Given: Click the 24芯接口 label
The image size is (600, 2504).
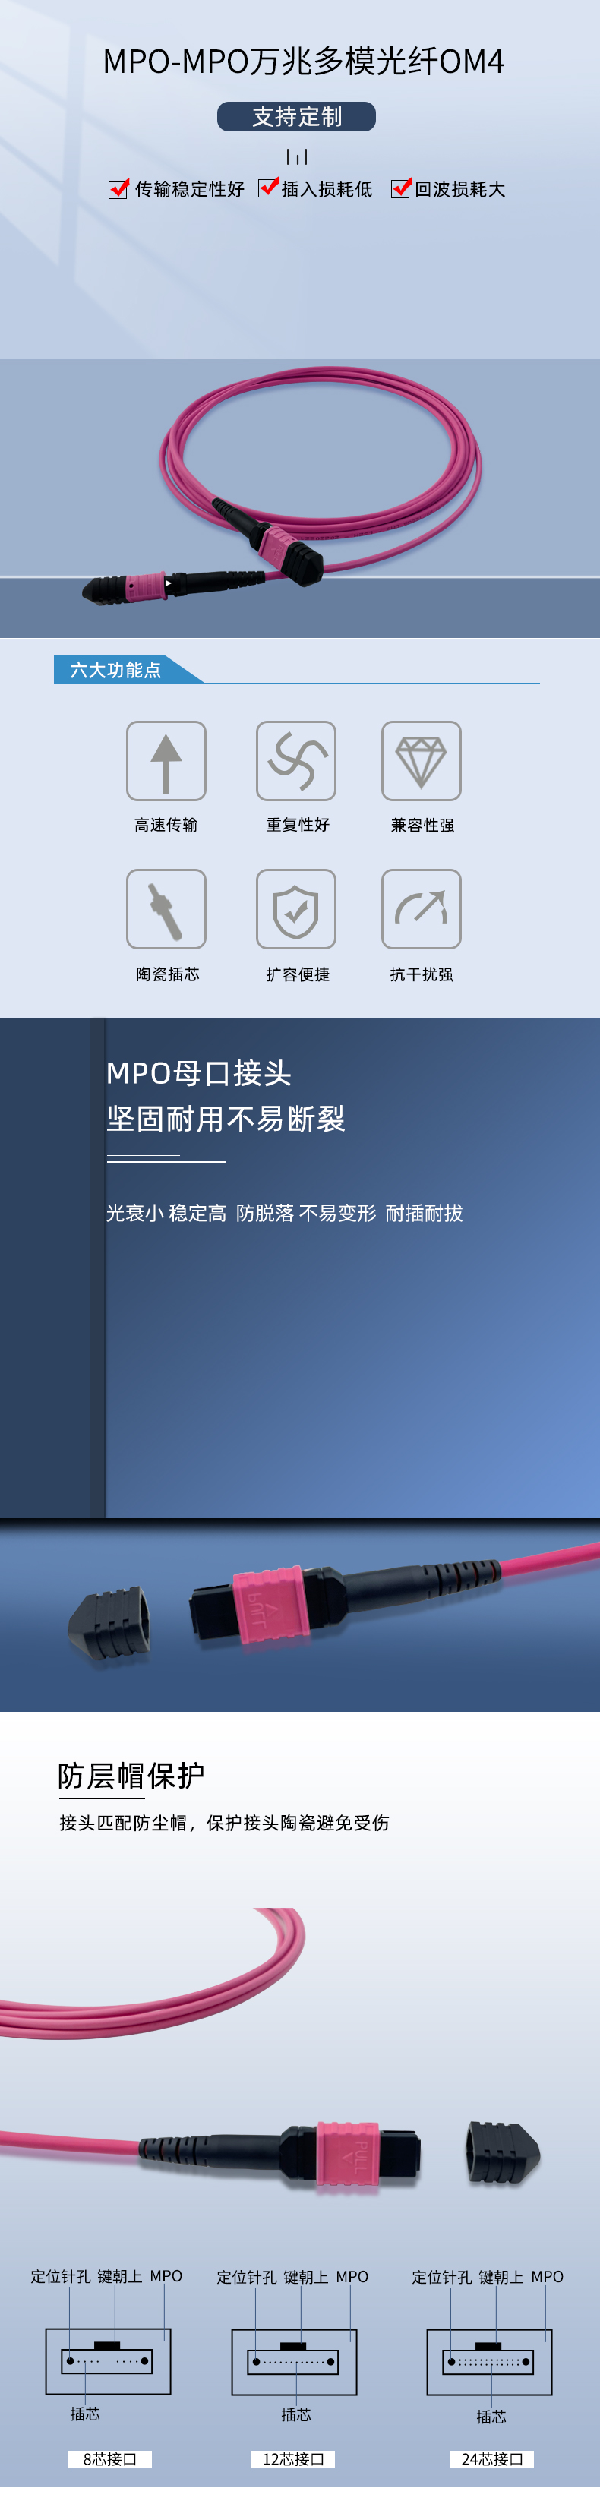Looking at the screenshot, I should tap(492, 2459).
